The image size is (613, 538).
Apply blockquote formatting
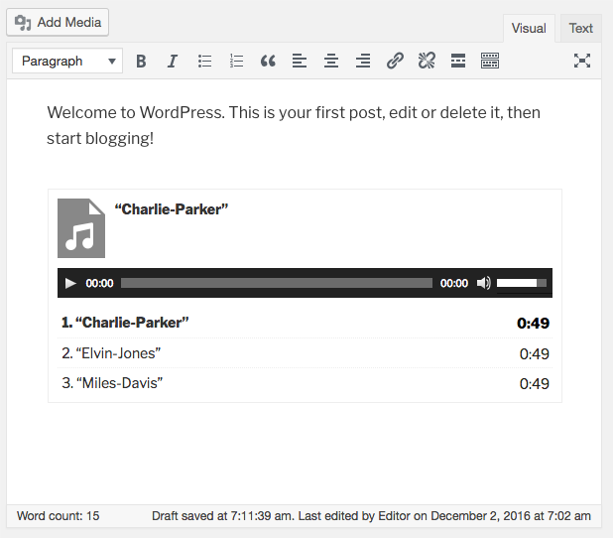[268, 61]
